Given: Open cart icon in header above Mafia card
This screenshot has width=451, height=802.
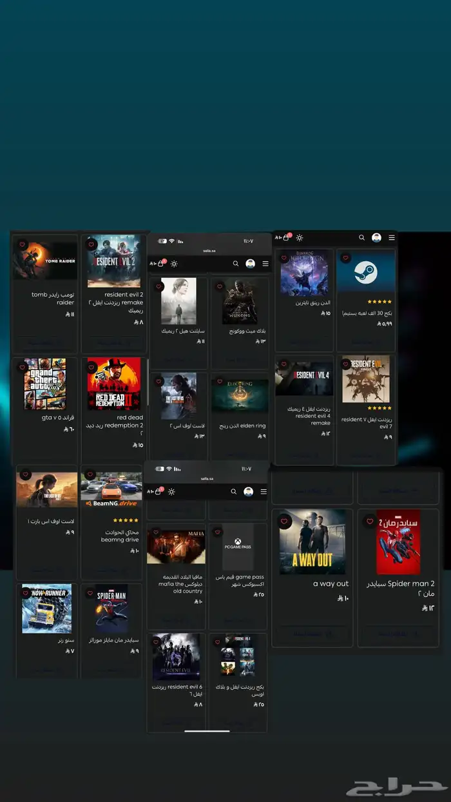Looking at the screenshot, I should pyautogui.click(x=158, y=491).
